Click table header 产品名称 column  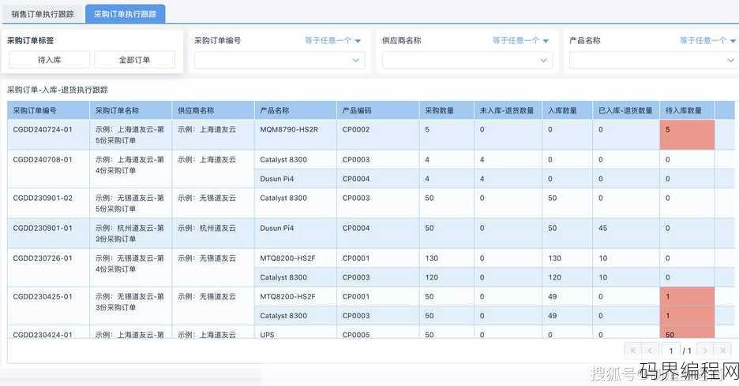[295, 110]
